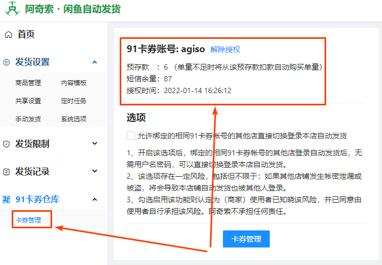Click the note paragraph starting with 1、开启该选项后
382x265 pixels.
244,159
